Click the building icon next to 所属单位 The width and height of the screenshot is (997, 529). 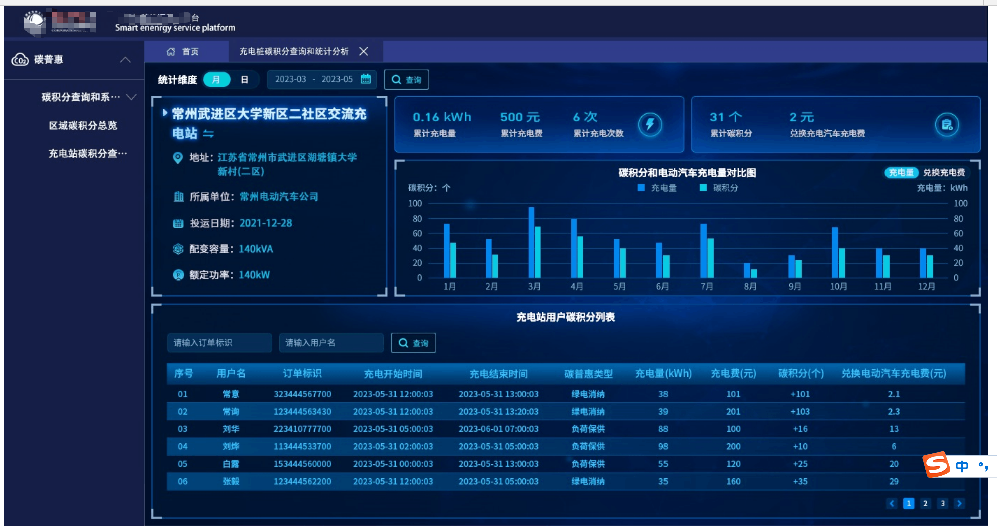pyautogui.click(x=178, y=196)
